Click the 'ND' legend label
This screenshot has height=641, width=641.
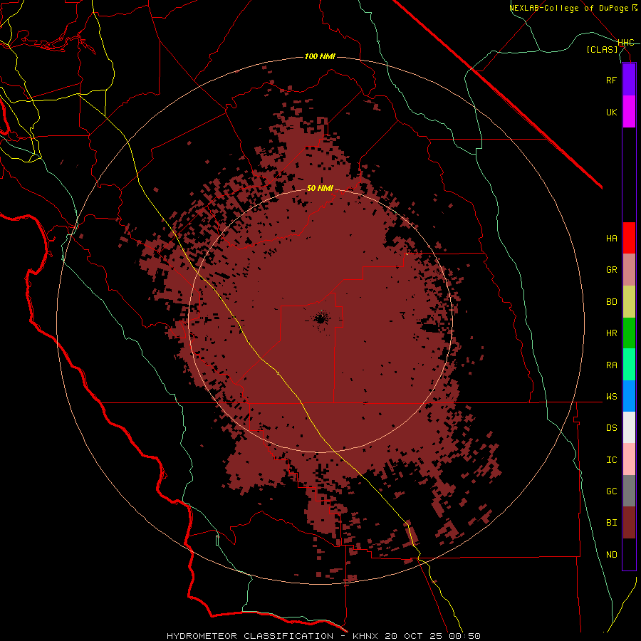[x=611, y=554]
